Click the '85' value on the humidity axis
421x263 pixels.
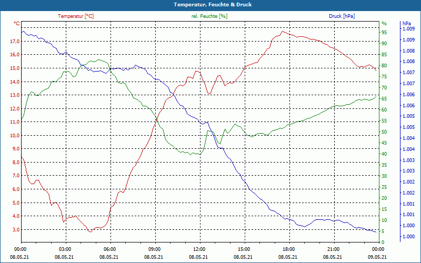pos(384,55)
